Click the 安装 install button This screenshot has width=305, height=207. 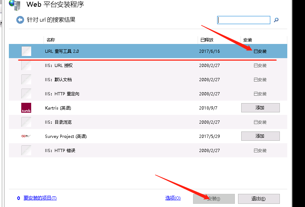[214, 198]
